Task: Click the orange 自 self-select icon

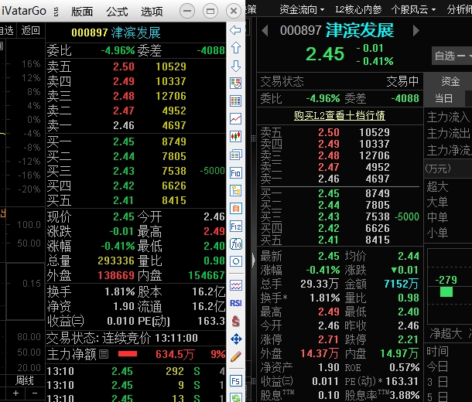Action: pyautogui.click(x=235, y=209)
